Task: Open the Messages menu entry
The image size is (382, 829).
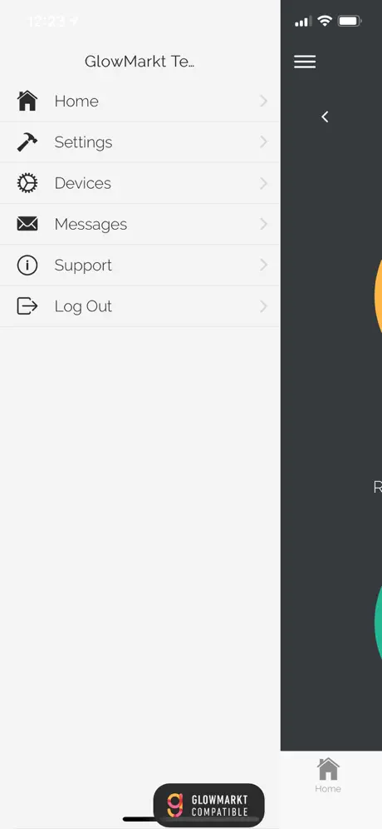Action: (x=140, y=224)
